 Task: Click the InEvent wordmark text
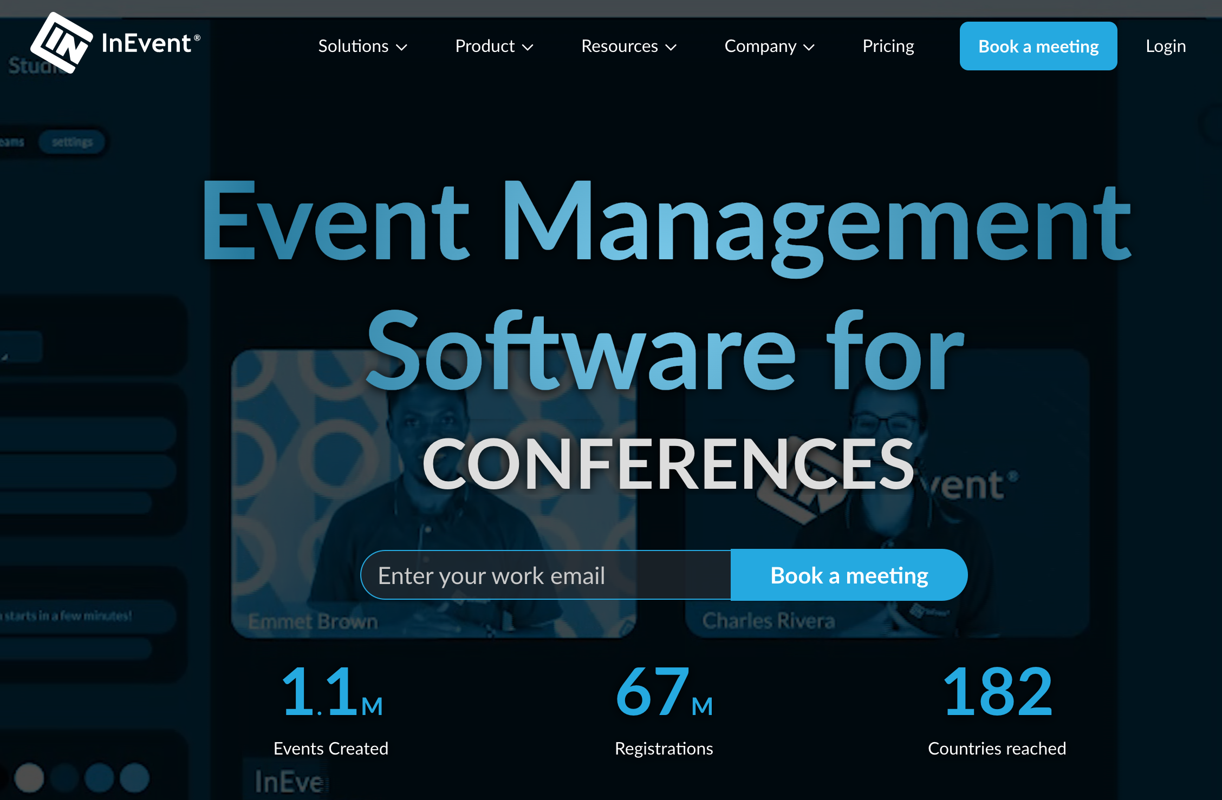pos(151,43)
